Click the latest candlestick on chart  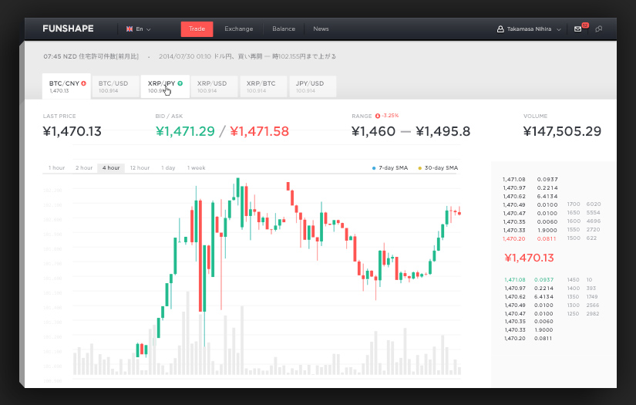coord(459,211)
